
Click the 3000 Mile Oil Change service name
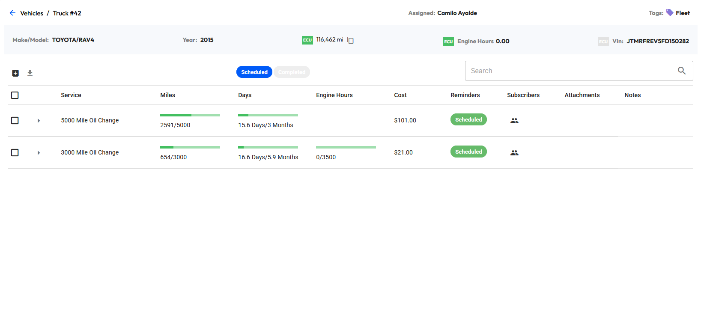(x=90, y=152)
